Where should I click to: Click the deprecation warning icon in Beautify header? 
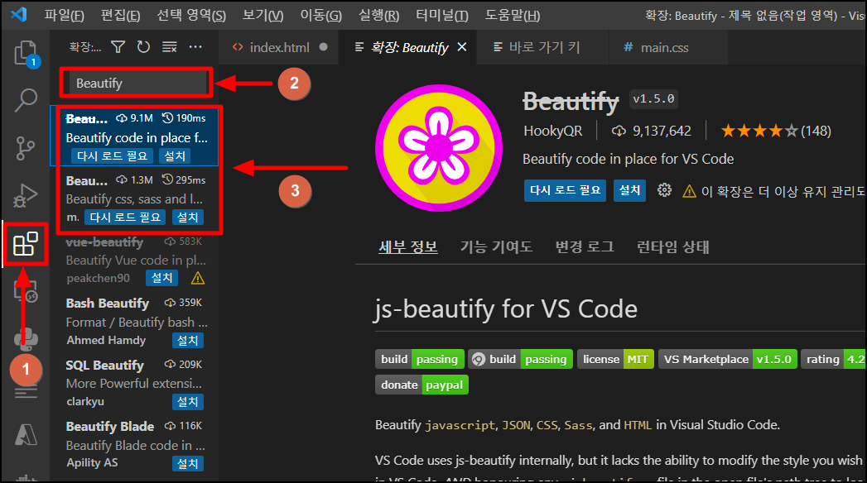point(689,191)
